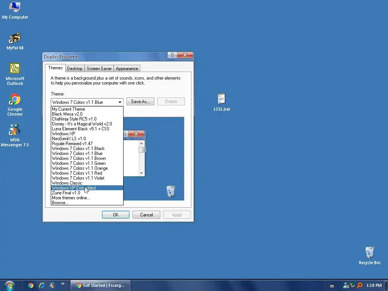This screenshot has width=388, height=291.
Task: Click Cancel in Display Properties
Action: (x=147, y=215)
